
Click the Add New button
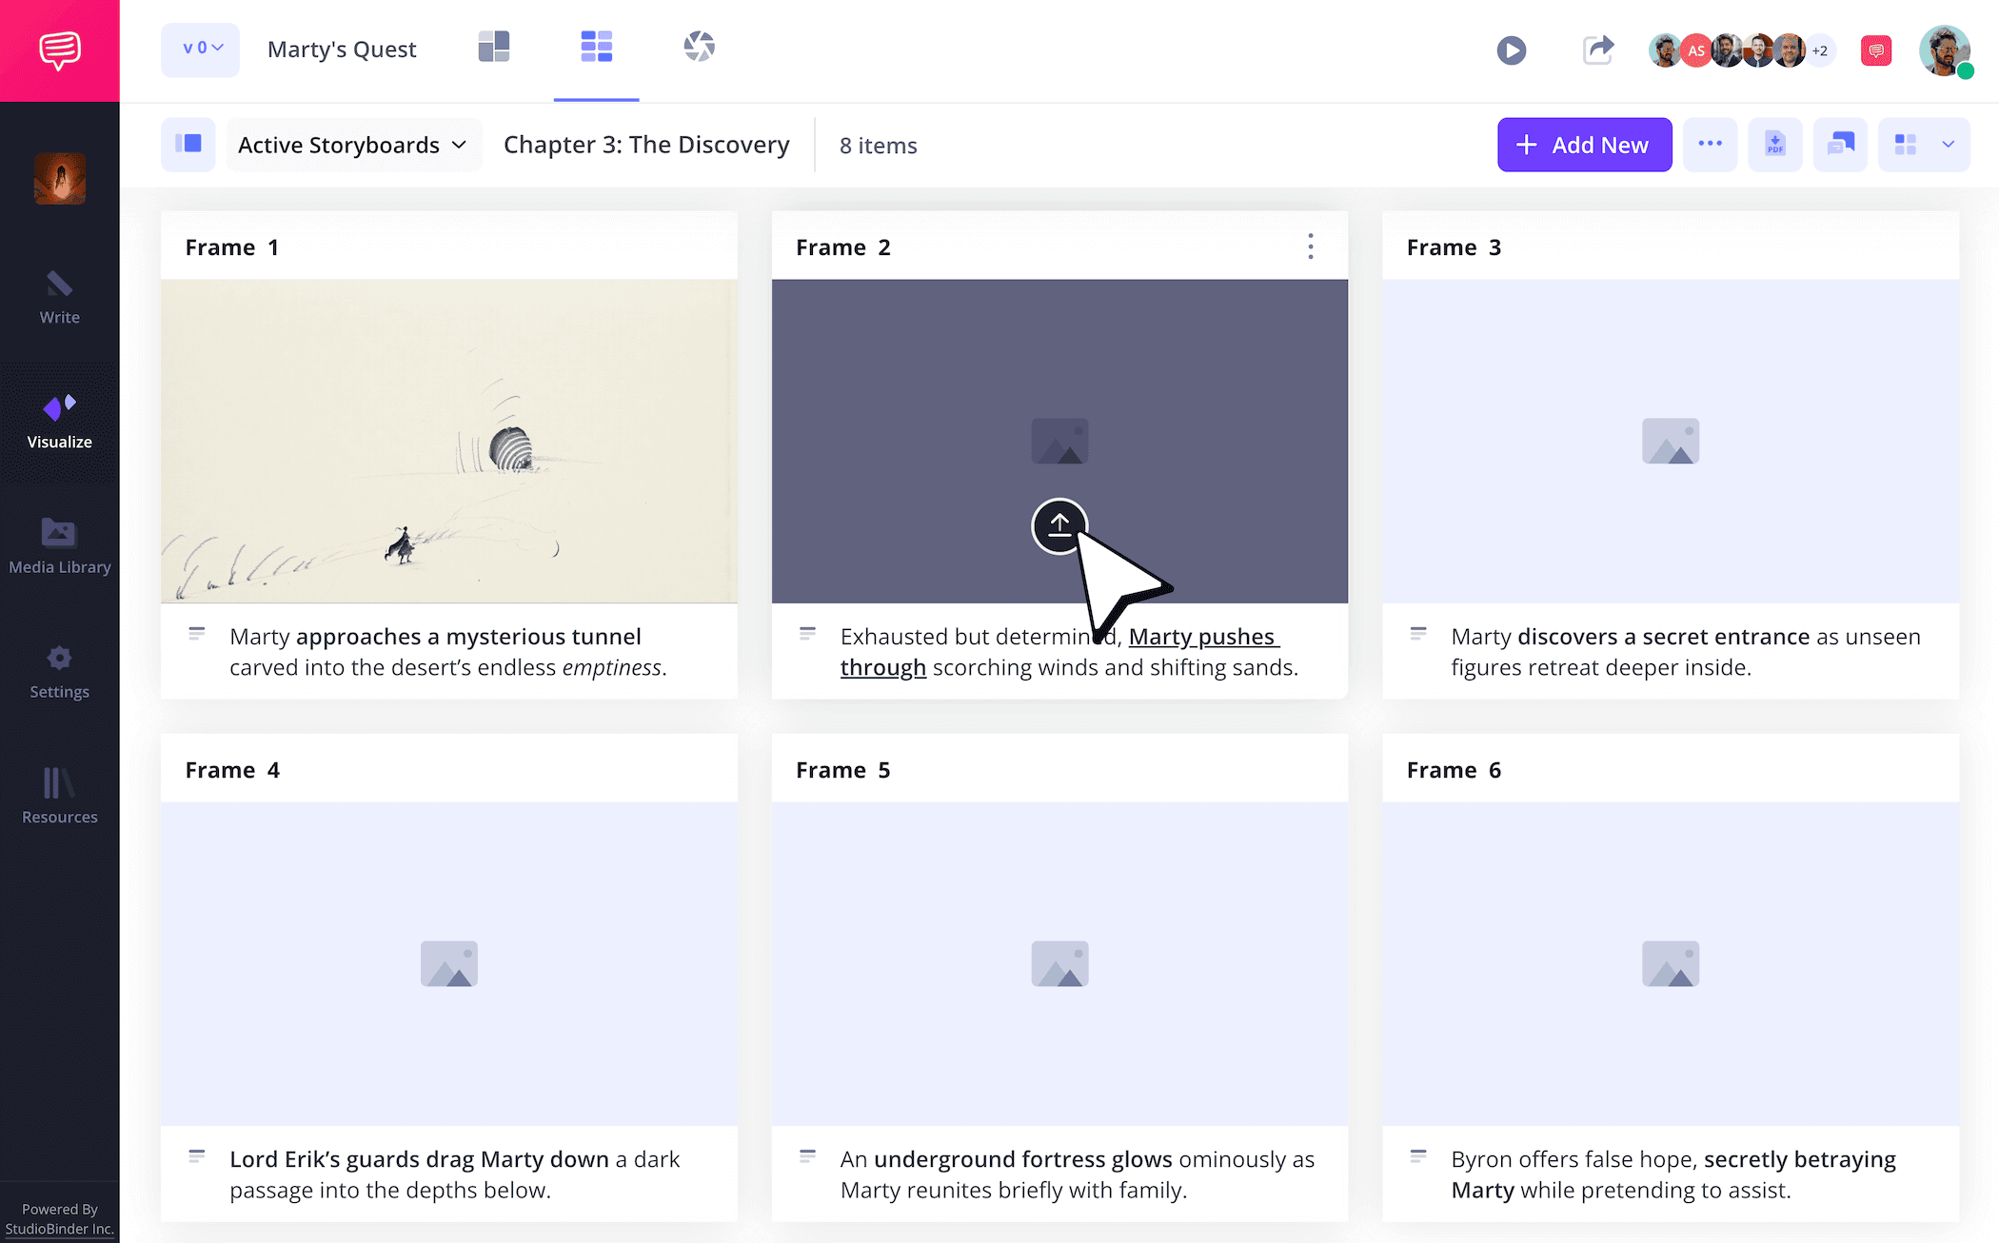coord(1583,144)
